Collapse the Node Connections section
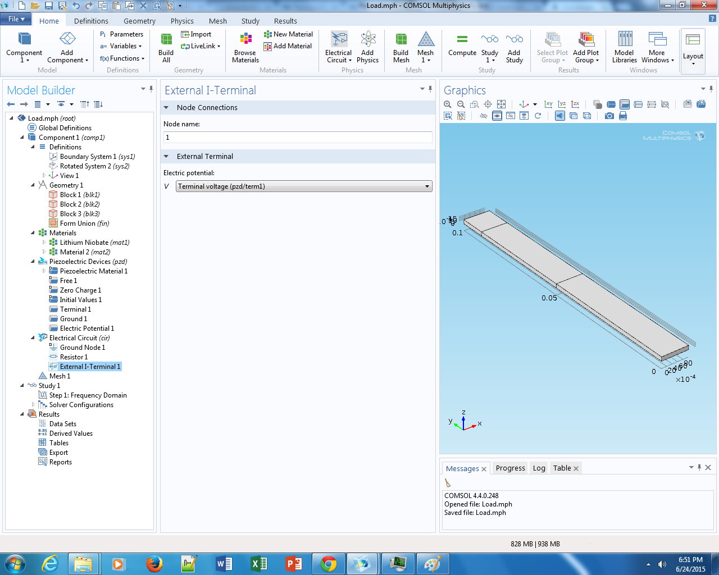The height and width of the screenshot is (575, 719). coord(166,108)
